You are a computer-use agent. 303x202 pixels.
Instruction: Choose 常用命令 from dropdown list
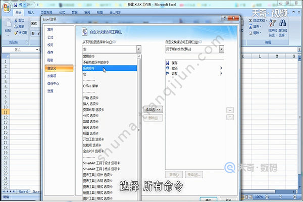[x=110, y=56]
